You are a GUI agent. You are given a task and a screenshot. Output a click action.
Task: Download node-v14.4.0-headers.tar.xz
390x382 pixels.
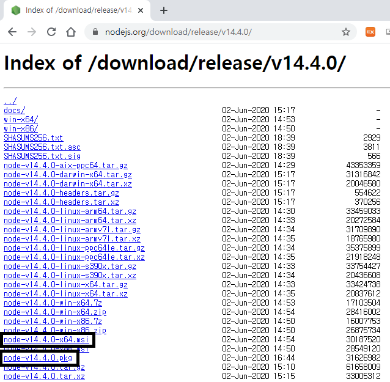pyautogui.click(x=62, y=202)
